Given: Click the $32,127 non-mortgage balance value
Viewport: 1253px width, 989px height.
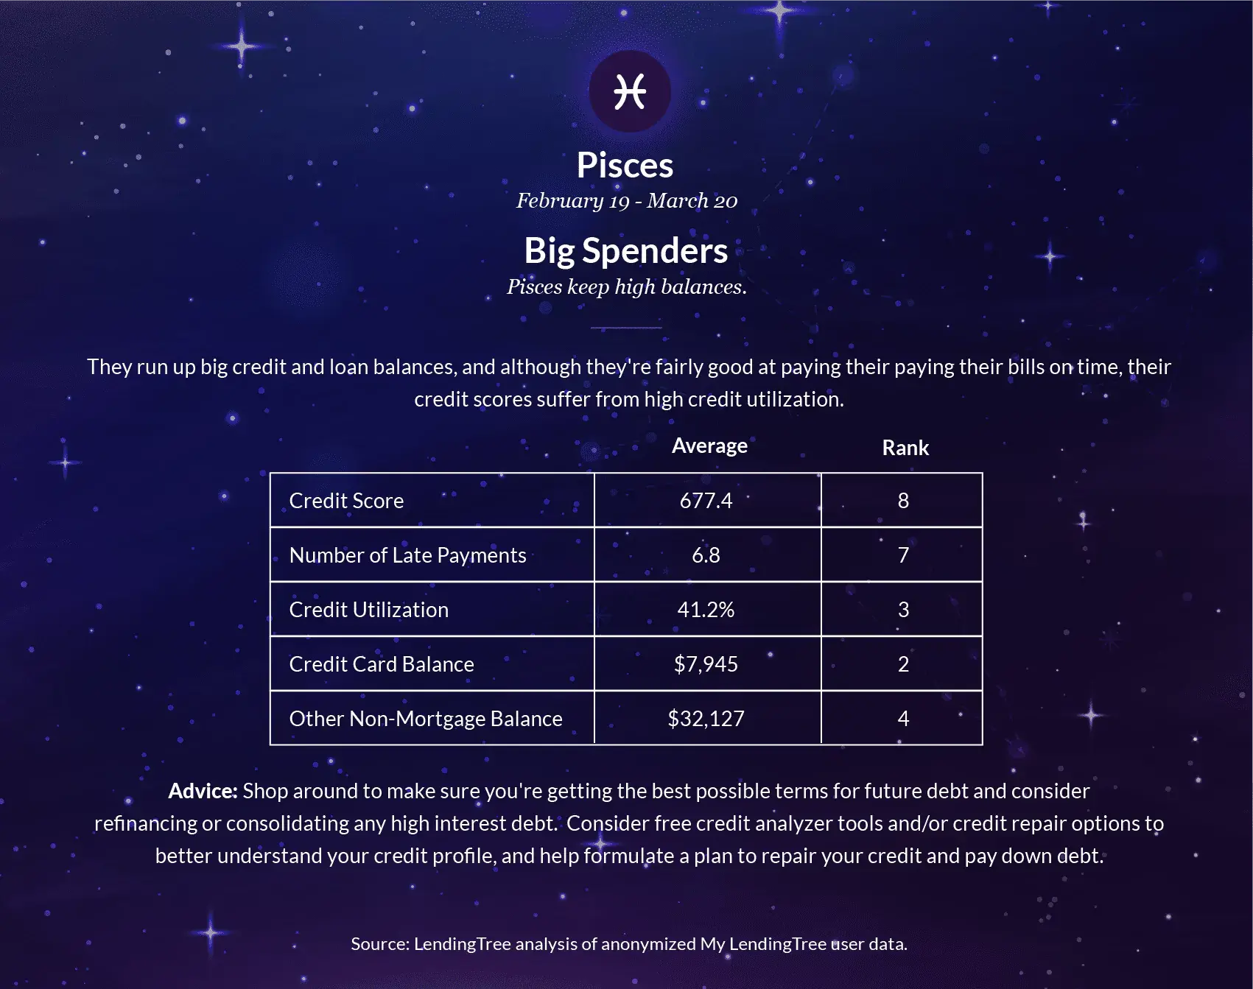Looking at the screenshot, I should [x=706, y=719].
